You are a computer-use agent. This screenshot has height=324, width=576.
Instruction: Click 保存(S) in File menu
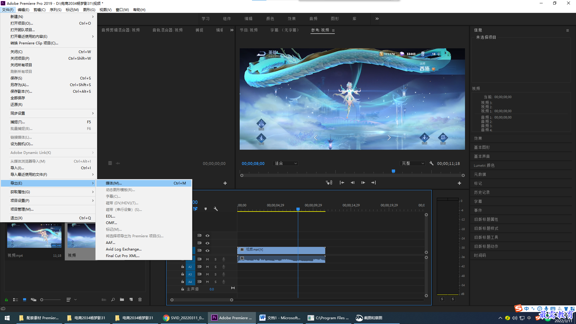(x=49, y=78)
